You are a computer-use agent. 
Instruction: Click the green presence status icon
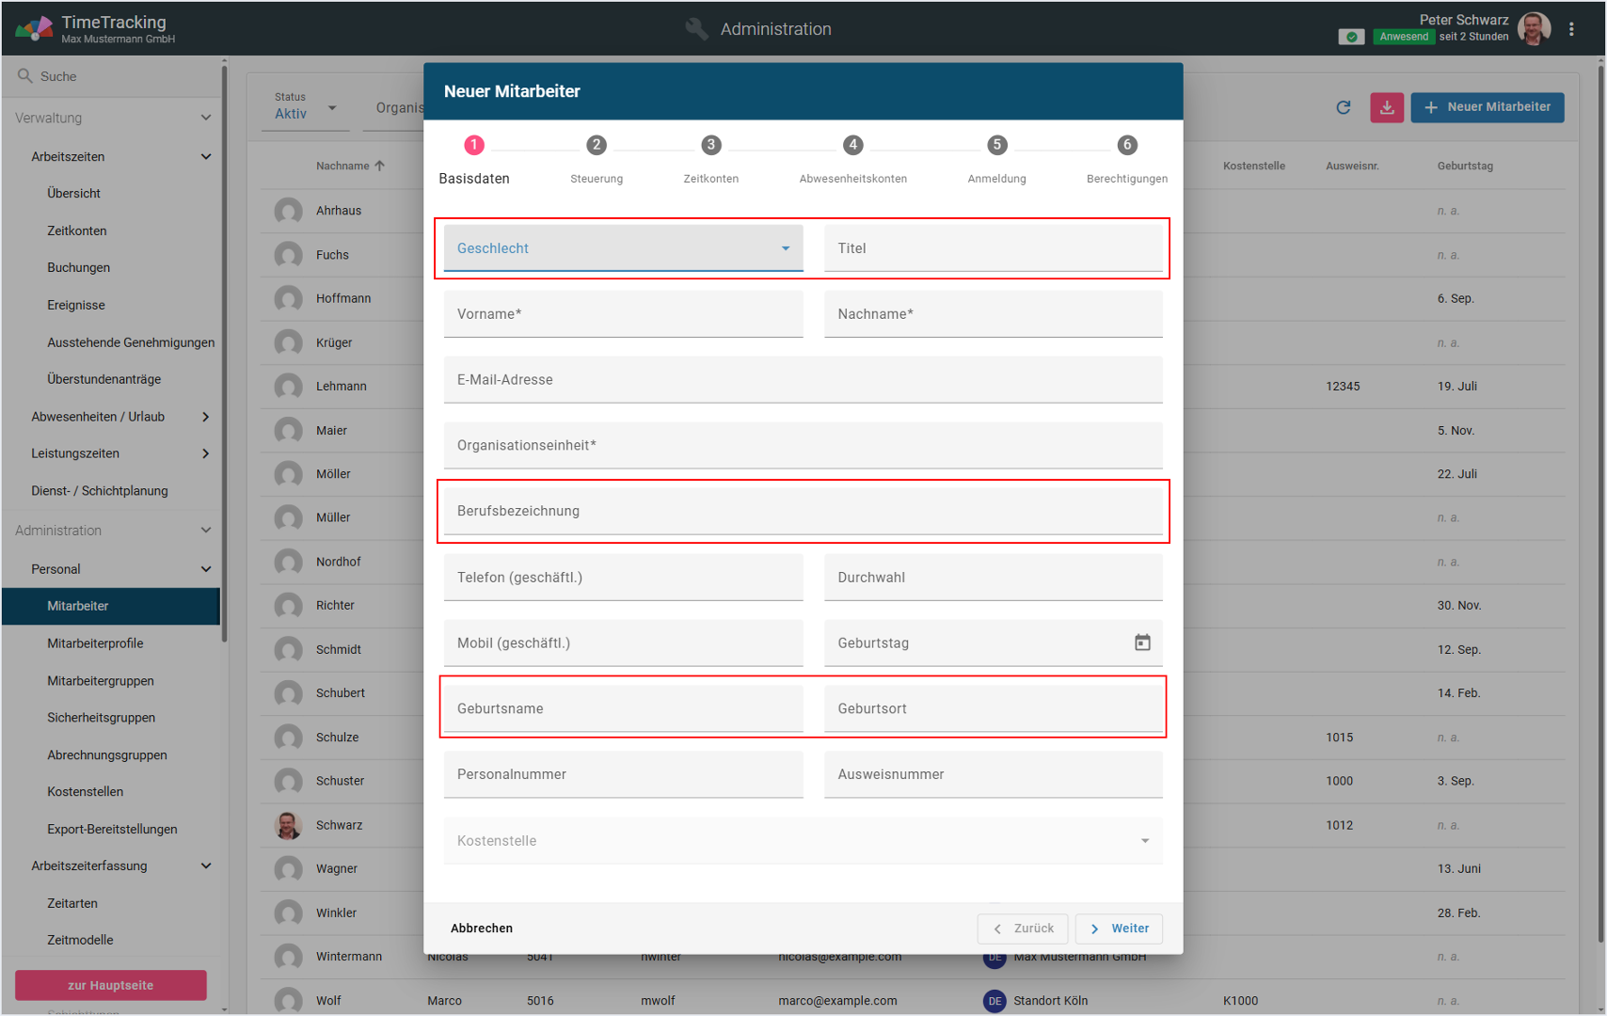(x=1351, y=37)
